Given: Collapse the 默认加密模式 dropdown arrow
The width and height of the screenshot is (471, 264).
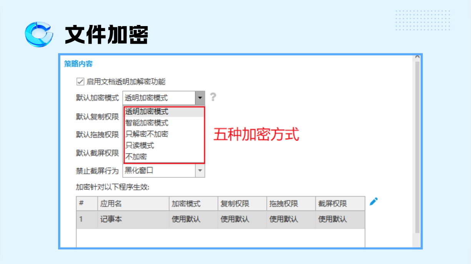Looking at the screenshot, I should (200, 98).
